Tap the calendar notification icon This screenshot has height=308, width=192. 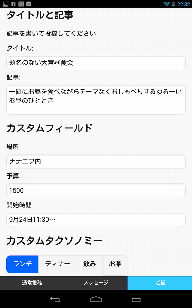point(21,4)
